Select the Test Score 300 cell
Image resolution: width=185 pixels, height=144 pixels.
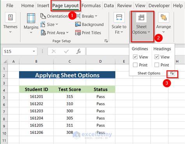(x=69, y=111)
